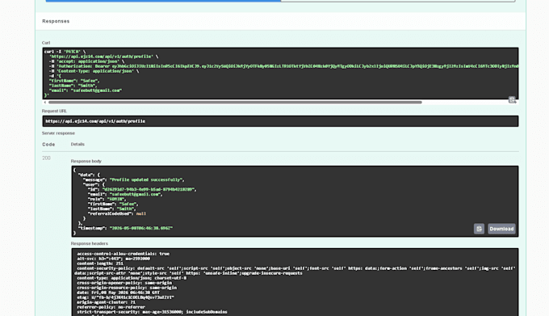Click the 'Code' column header
The width and height of the screenshot is (549, 316).
48,145
